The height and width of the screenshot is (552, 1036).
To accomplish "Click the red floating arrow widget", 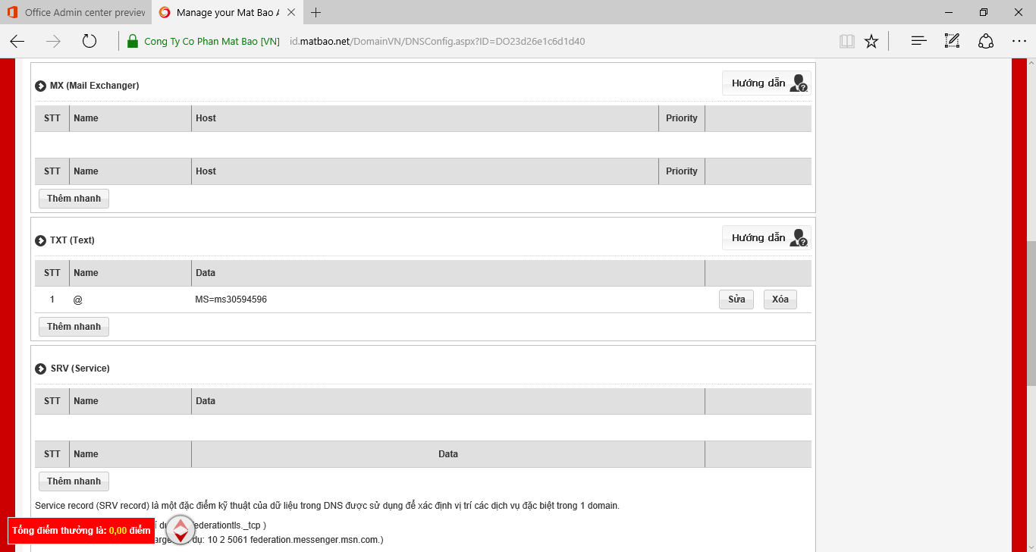I will coord(181,529).
